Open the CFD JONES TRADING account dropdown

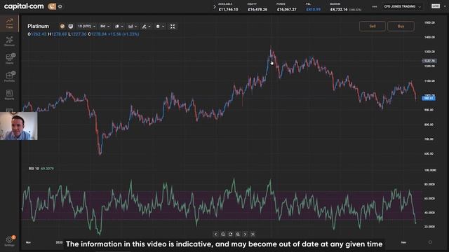pyautogui.click(x=402, y=6)
